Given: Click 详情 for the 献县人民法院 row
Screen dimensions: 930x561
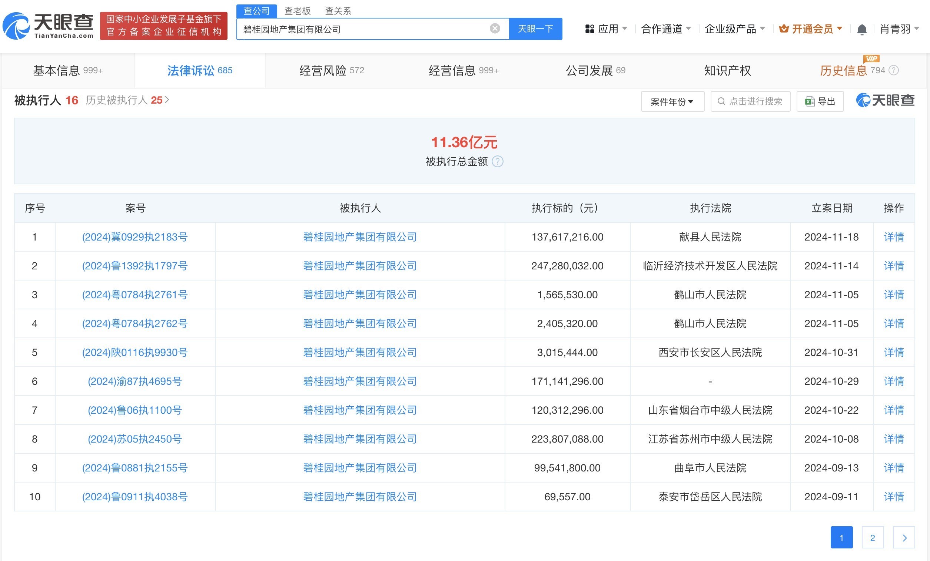Looking at the screenshot, I should click(x=894, y=237).
